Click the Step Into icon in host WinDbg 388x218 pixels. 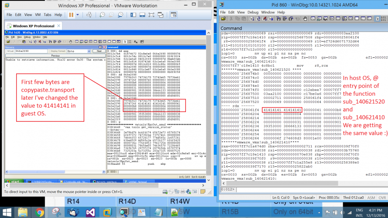click(280, 19)
